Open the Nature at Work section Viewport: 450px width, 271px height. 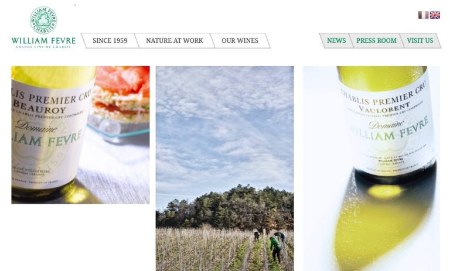[175, 41]
